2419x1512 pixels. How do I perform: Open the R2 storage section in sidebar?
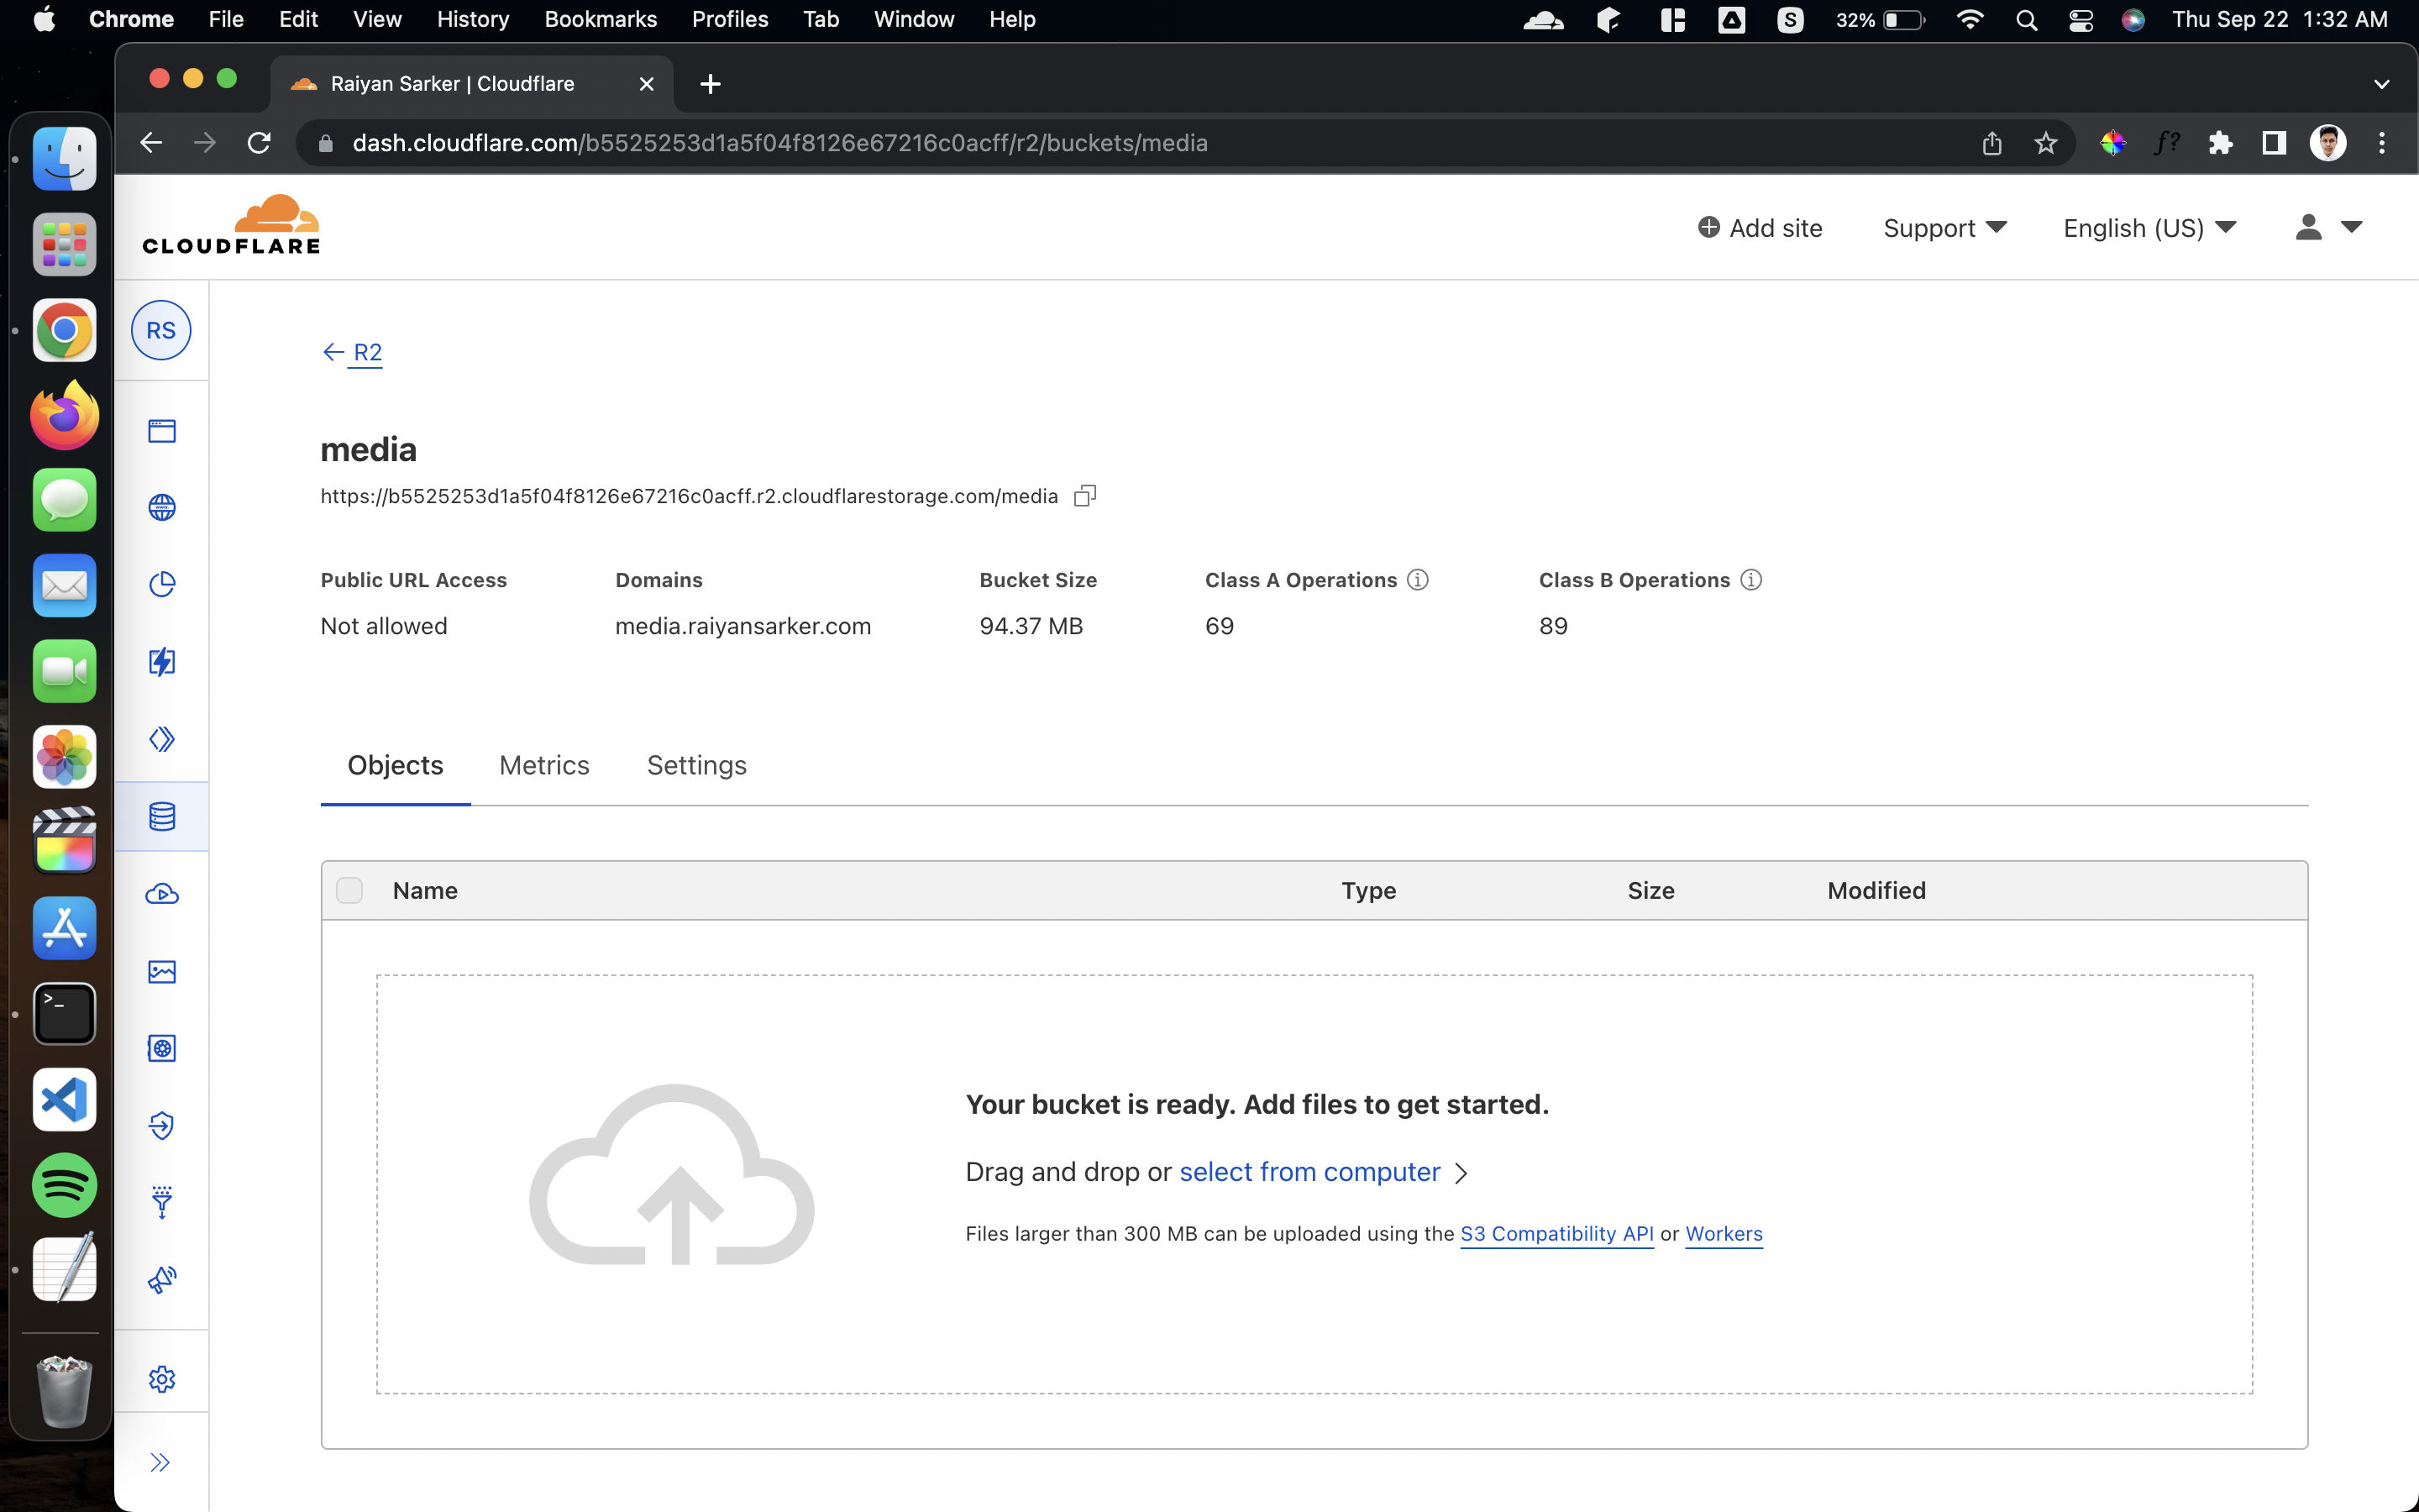pyautogui.click(x=162, y=817)
